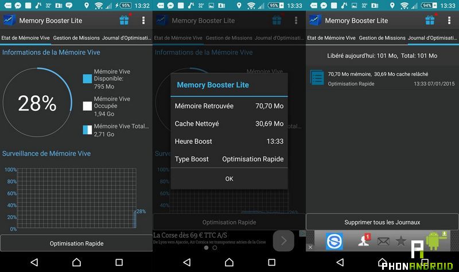This screenshot has width=459, height=272.
Task: Tap 2,71 Go total memory value
Action: 104,134
